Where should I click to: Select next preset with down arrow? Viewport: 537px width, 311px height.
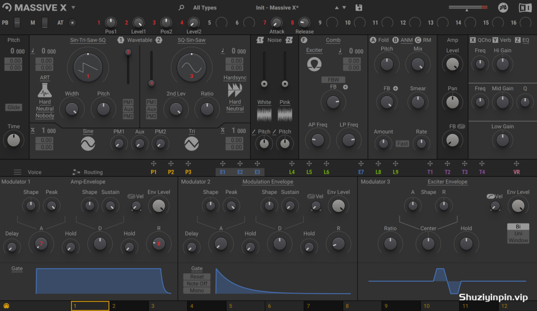click(344, 7)
